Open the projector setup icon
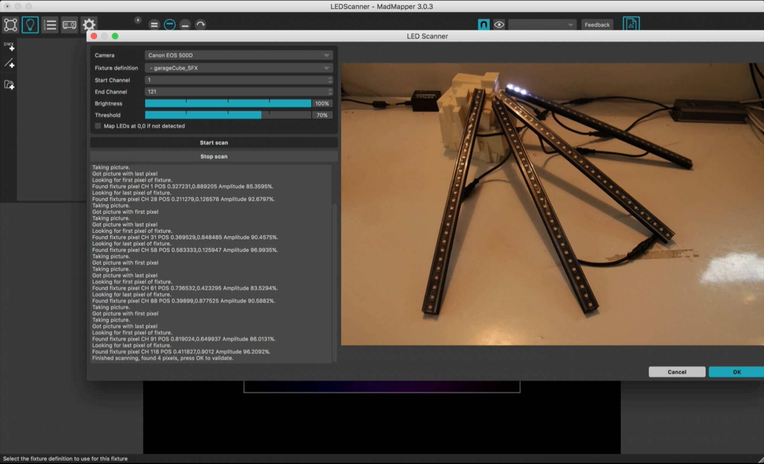764x464 pixels. (69, 25)
